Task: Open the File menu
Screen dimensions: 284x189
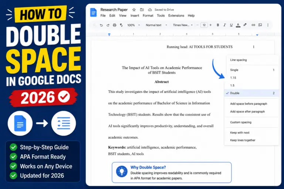Action: 103,16
